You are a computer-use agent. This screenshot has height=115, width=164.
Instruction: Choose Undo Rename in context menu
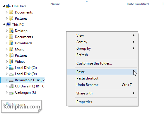[x=102, y=85]
